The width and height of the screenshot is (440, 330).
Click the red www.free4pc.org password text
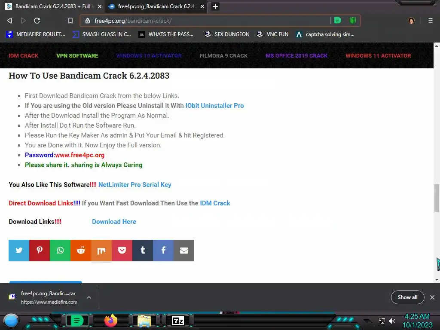79,155
